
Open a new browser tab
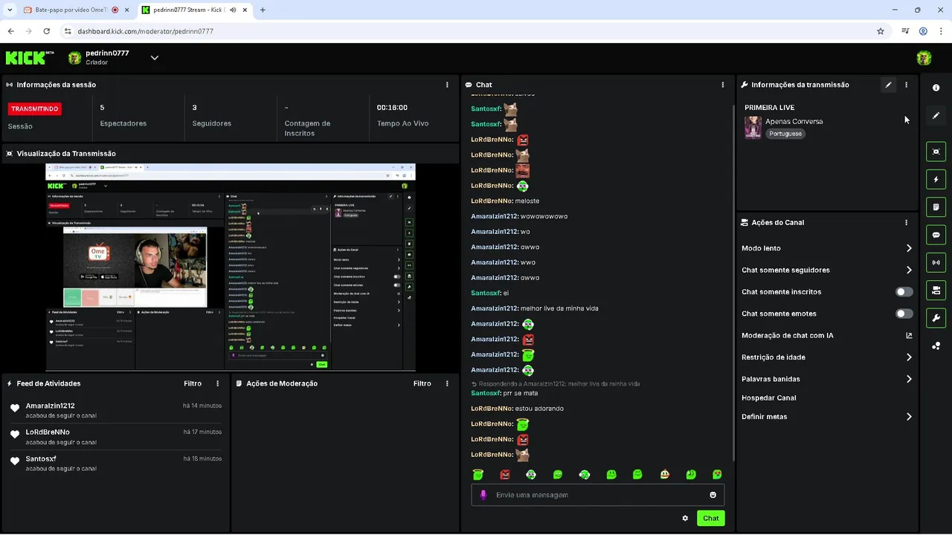pyautogui.click(x=263, y=10)
